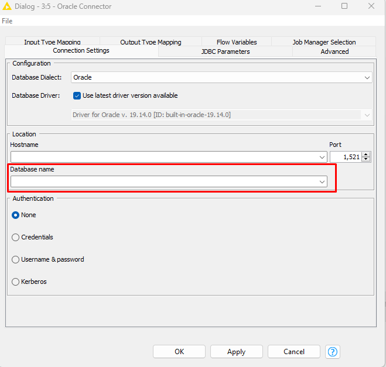This screenshot has height=367, width=386.
Task: Open the Advanced tab
Action: click(x=334, y=52)
